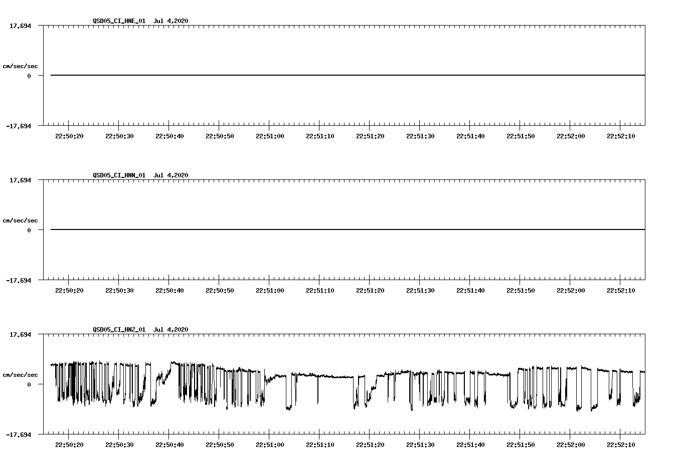
Task: Select the 22:51:10 tick label under HNN plot
Action: [320, 291]
